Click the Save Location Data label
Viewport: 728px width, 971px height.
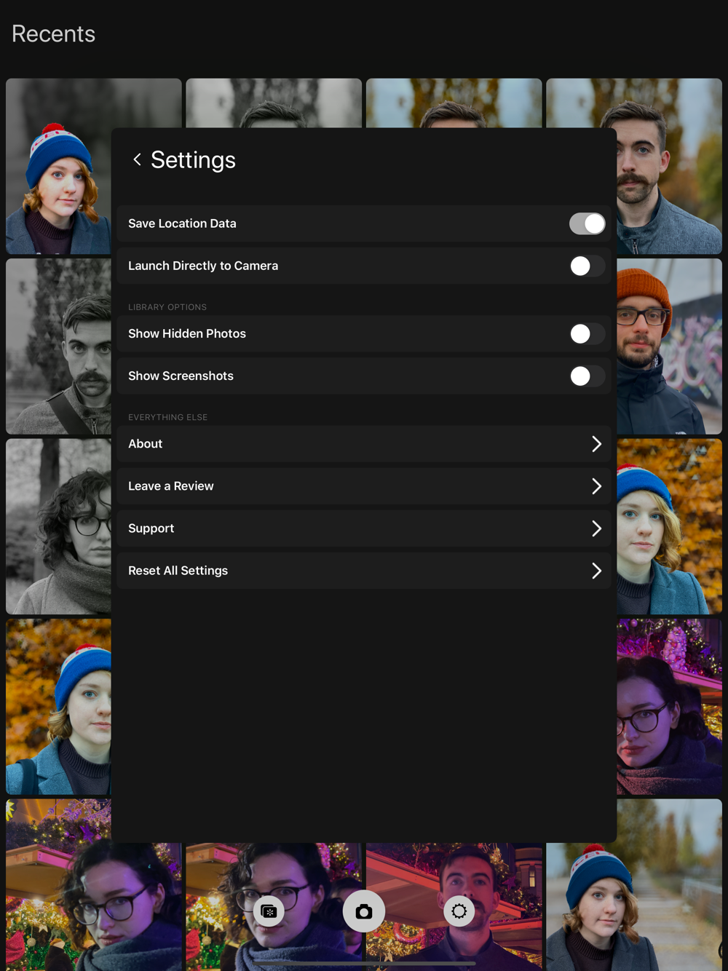(x=182, y=223)
